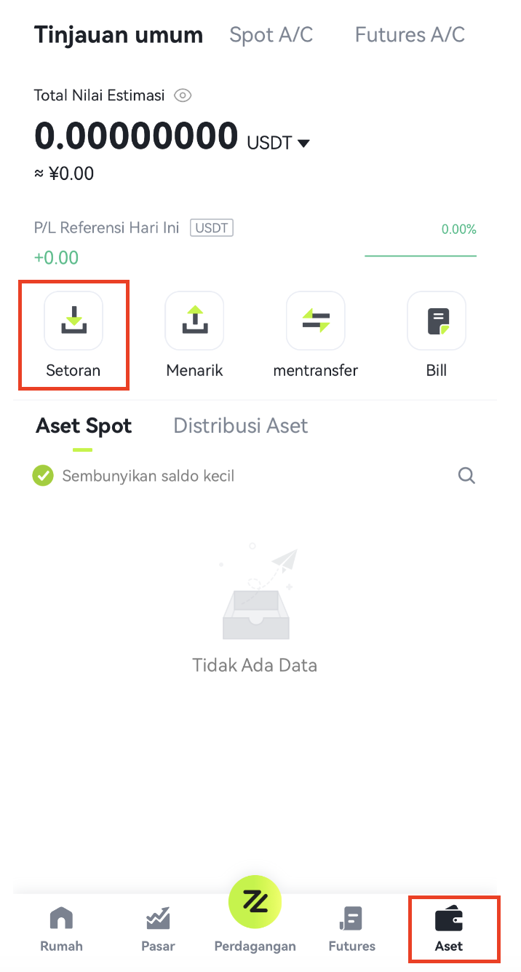Tap the green Perdagangan trade button
The height and width of the screenshot is (972, 521).
[x=255, y=902]
